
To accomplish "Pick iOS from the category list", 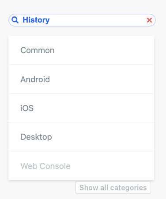I will [81, 108].
